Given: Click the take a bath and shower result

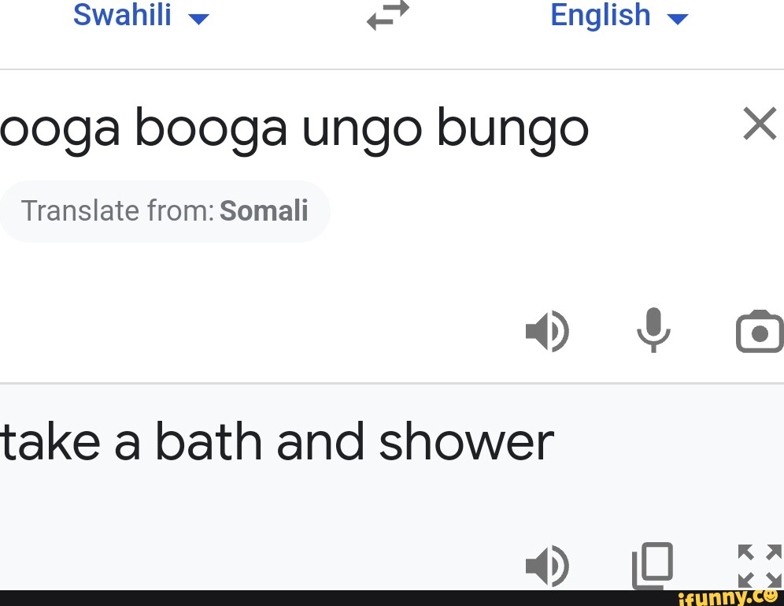Looking at the screenshot, I should coord(277,441).
